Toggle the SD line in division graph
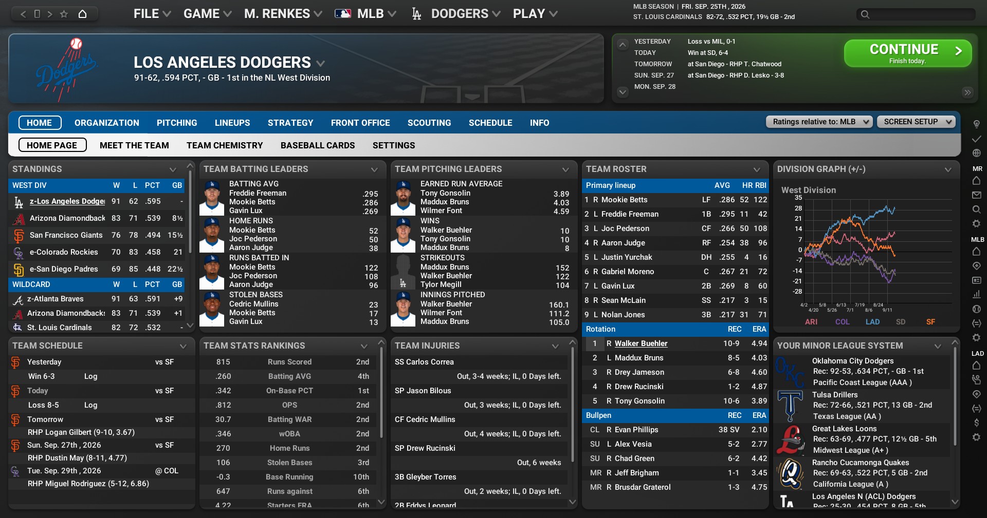This screenshot has height=518, width=987. [x=901, y=322]
